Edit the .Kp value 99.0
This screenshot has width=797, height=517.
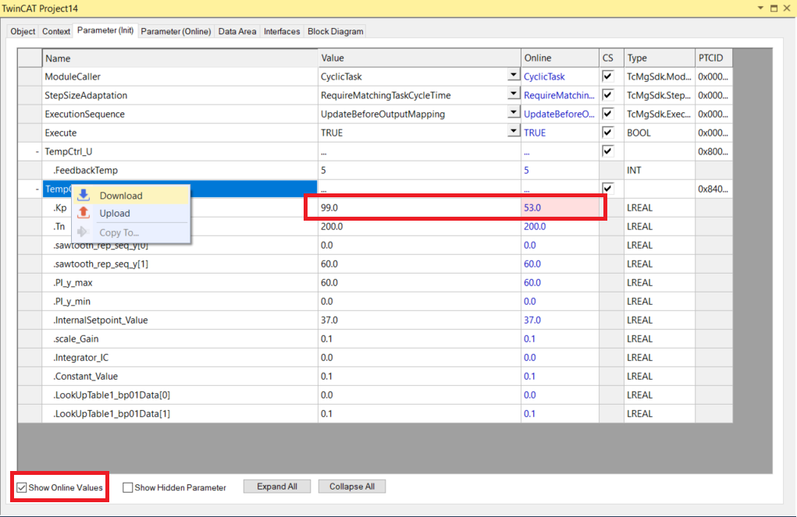click(x=419, y=207)
